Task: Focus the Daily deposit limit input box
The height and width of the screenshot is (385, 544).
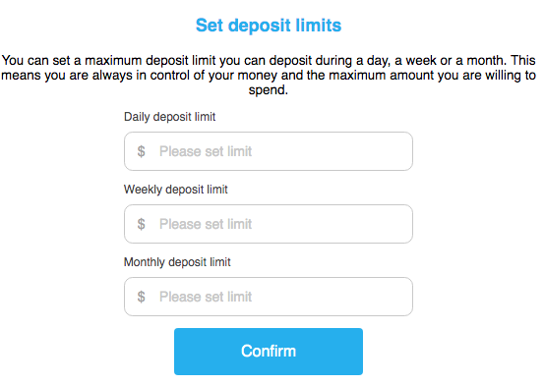Action: 269,151
